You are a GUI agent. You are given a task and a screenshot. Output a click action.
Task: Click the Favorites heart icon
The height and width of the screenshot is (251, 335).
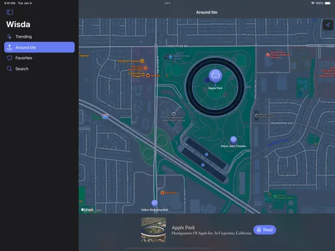[9, 58]
